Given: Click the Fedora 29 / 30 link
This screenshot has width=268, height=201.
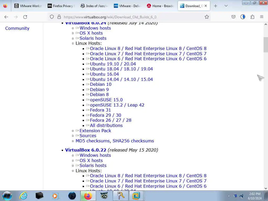Looking at the screenshot, I should click(x=105, y=115).
